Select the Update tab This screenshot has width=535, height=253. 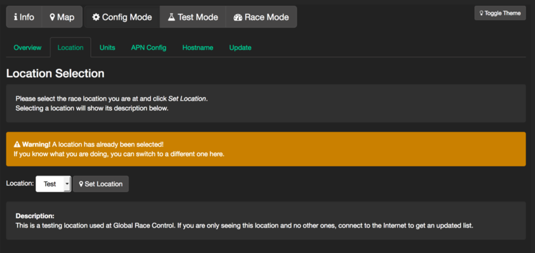pyautogui.click(x=240, y=47)
